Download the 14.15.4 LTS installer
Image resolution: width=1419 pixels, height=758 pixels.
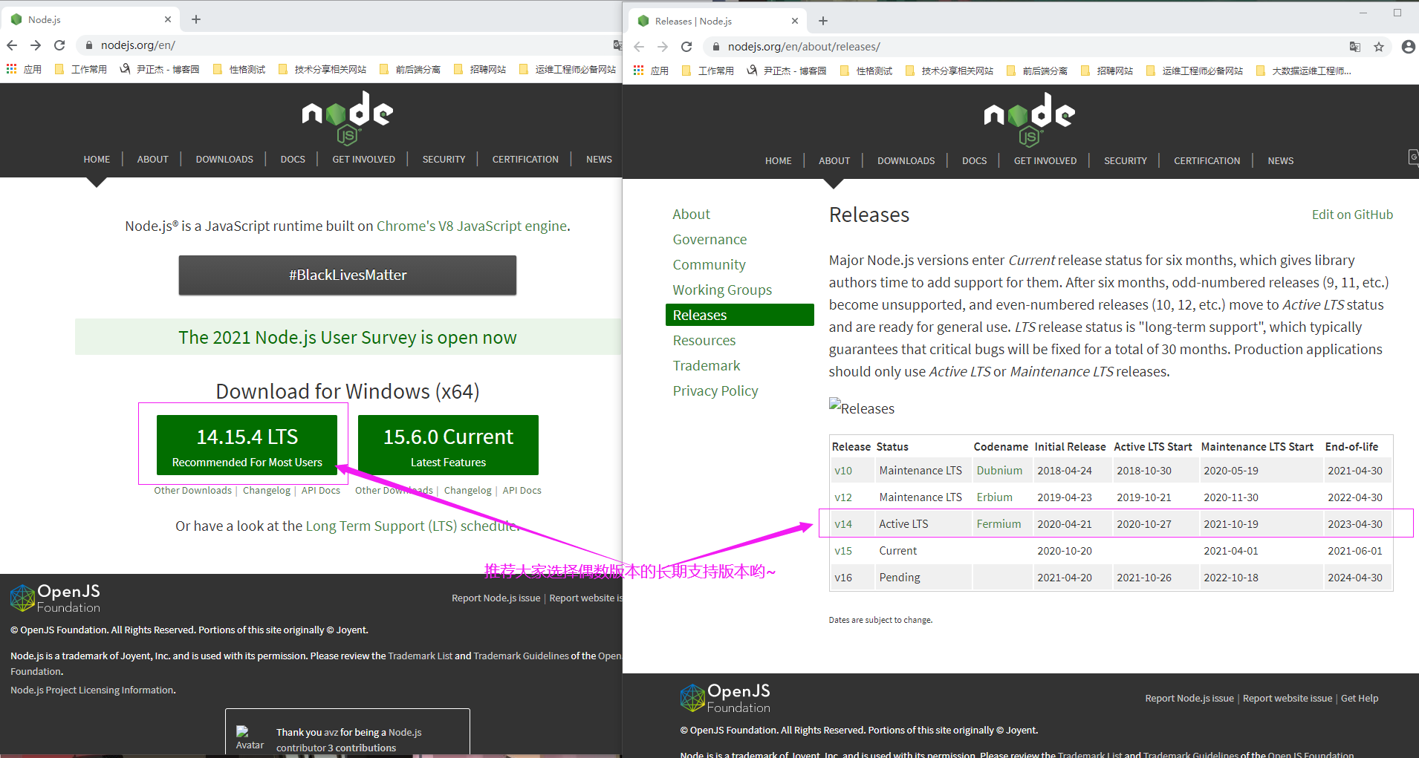pyautogui.click(x=247, y=445)
